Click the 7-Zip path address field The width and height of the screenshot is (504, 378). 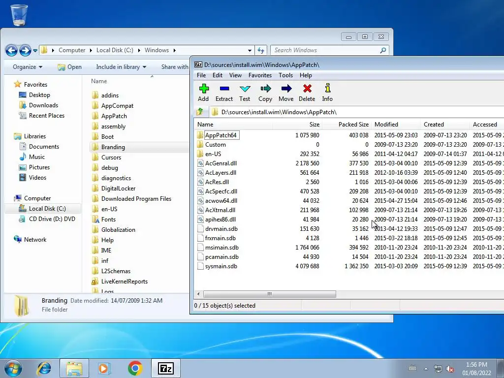click(356, 112)
